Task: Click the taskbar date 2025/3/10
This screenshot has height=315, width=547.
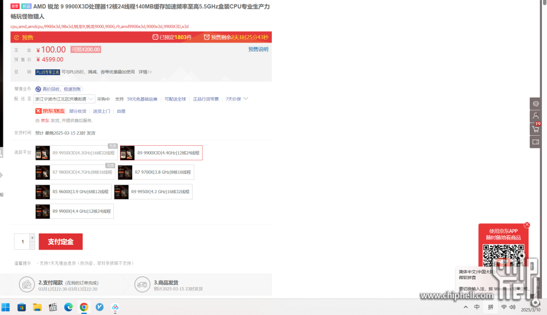Action: [531, 310]
